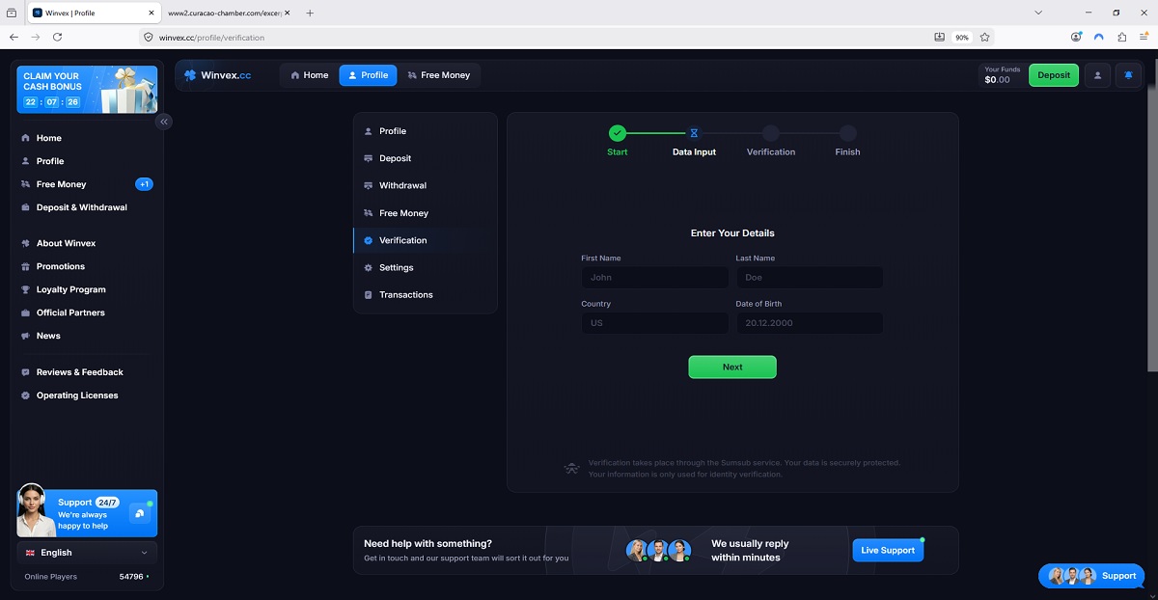Open a new browser tab with the plus
Screen dimensions: 1158x600
coord(310,13)
